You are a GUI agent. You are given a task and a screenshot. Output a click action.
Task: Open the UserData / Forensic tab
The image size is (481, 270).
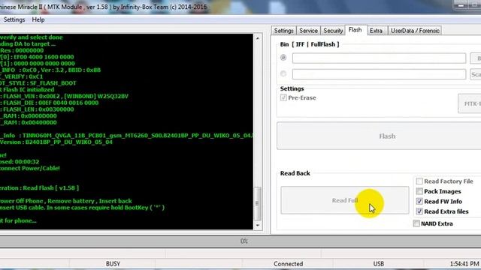pos(415,31)
